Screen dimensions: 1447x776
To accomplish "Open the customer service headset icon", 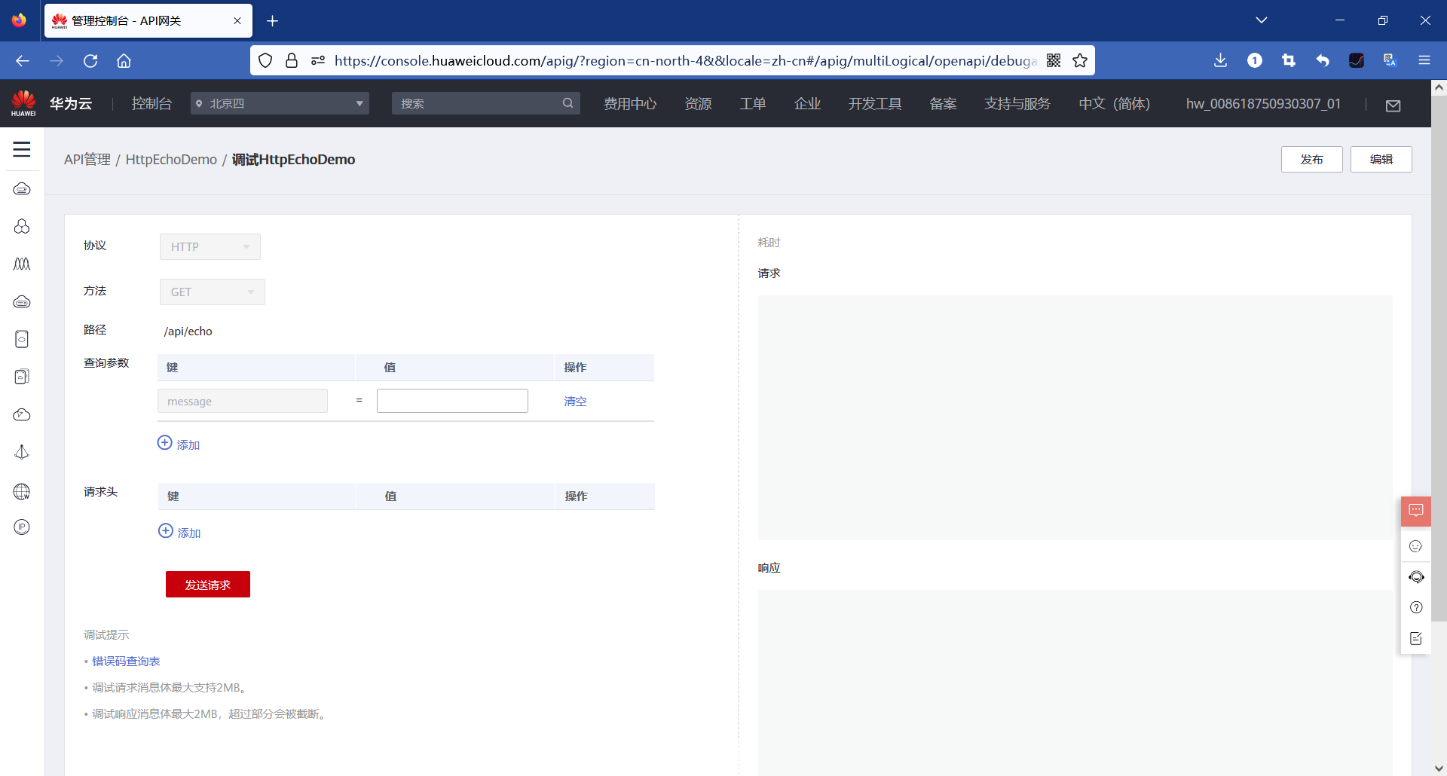I will (x=1416, y=577).
